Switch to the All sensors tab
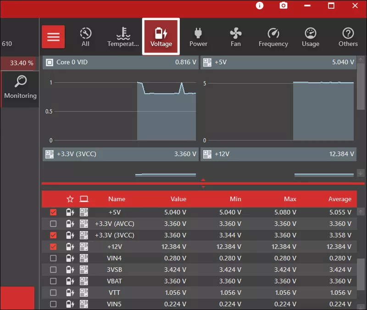 (x=85, y=37)
